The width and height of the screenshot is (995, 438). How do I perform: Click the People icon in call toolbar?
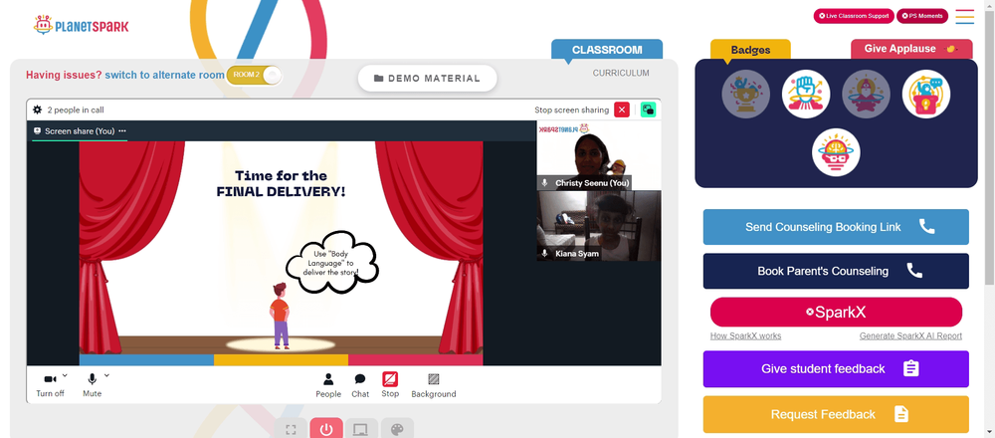click(328, 379)
